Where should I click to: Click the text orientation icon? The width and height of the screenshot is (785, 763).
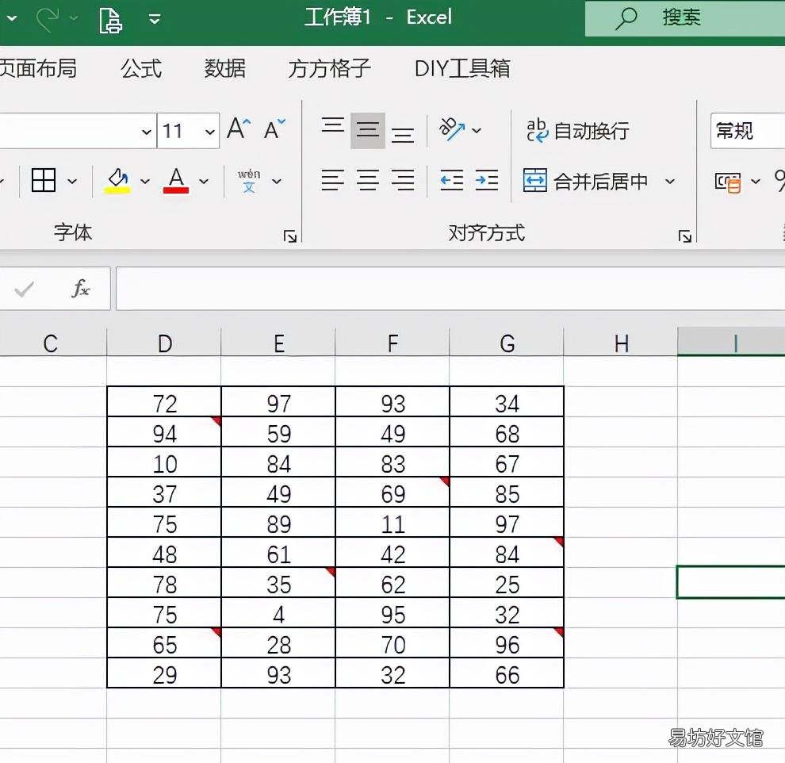(x=451, y=129)
